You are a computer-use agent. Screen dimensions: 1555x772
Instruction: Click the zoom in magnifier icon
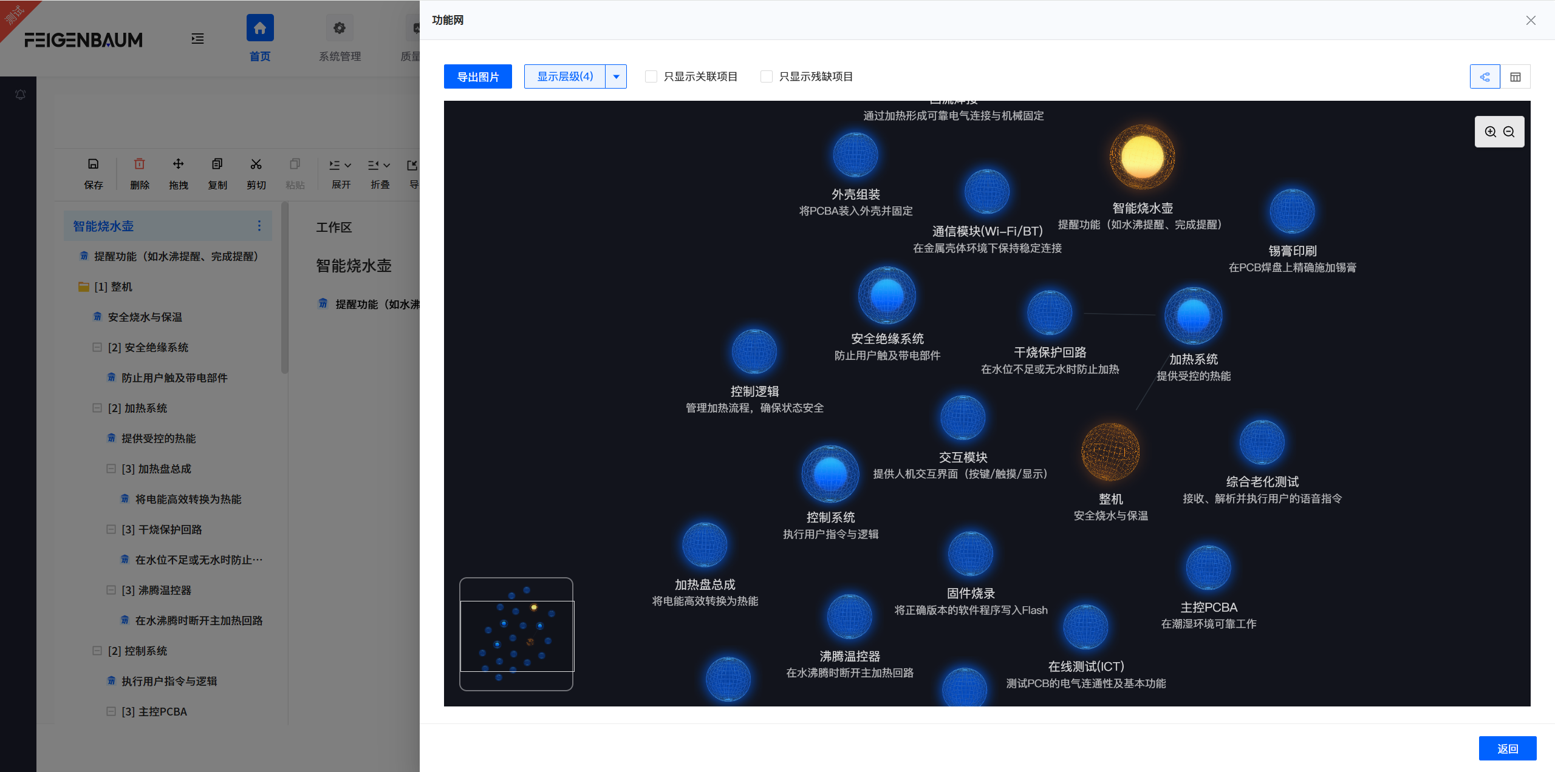(1490, 132)
